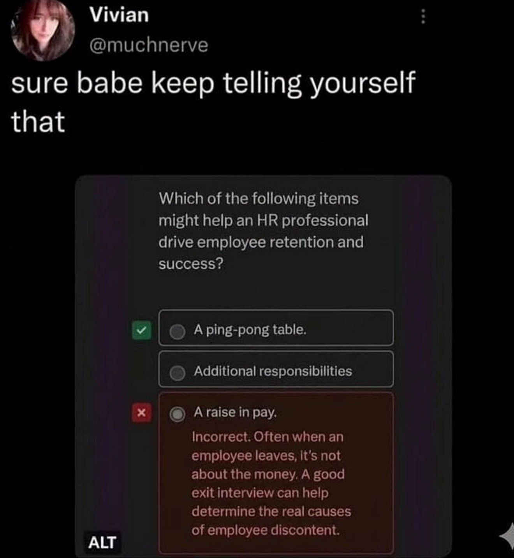Select the "Additional responsibilities" radio button
Image resolution: width=514 pixels, height=558 pixels.
click(x=177, y=373)
